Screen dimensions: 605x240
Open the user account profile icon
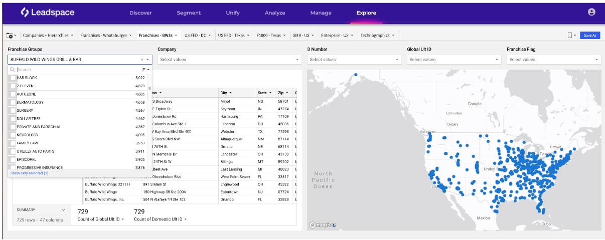pyautogui.click(x=591, y=12)
